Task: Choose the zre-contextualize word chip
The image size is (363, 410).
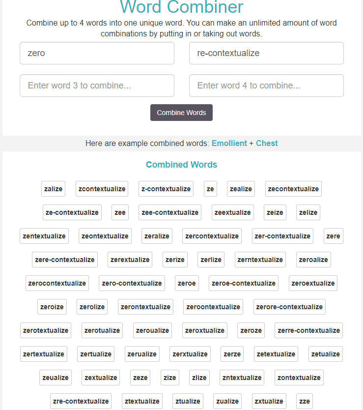Action: 81,401
